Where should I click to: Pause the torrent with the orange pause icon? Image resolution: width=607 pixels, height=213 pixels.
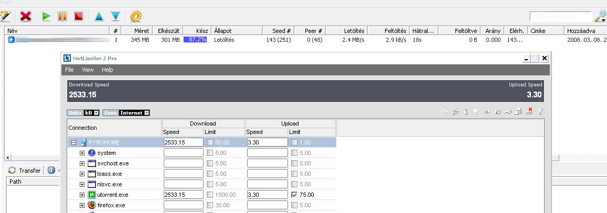tap(62, 16)
